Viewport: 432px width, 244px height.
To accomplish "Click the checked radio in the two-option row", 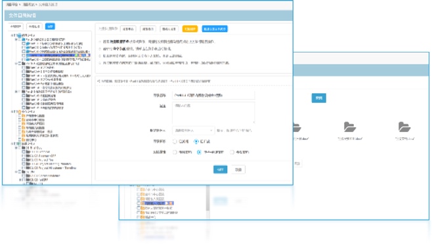I will click(196, 141).
